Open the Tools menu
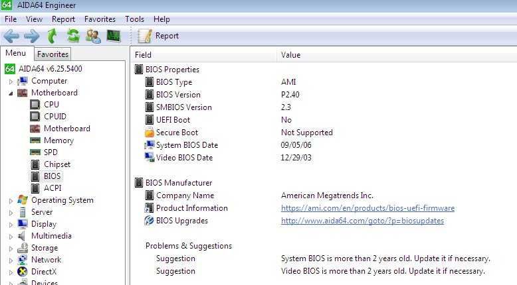The height and width of the screenshot is (285, 517). coord(134,19)
